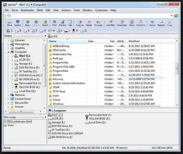Open the Bookmarks menu
Screen dimensions: 183x154
point(27,10)
